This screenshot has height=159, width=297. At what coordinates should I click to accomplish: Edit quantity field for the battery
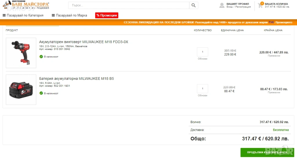(202, 88)
